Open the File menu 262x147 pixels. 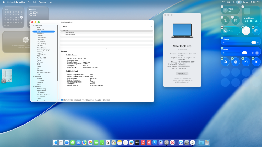29,2
